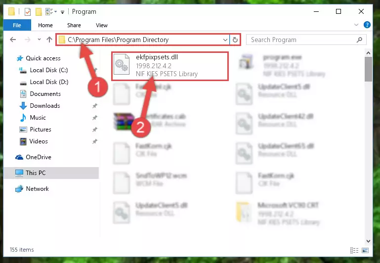Select This PC in navigation pane
This screenshot has height=263, width=380.
[51, 173]
